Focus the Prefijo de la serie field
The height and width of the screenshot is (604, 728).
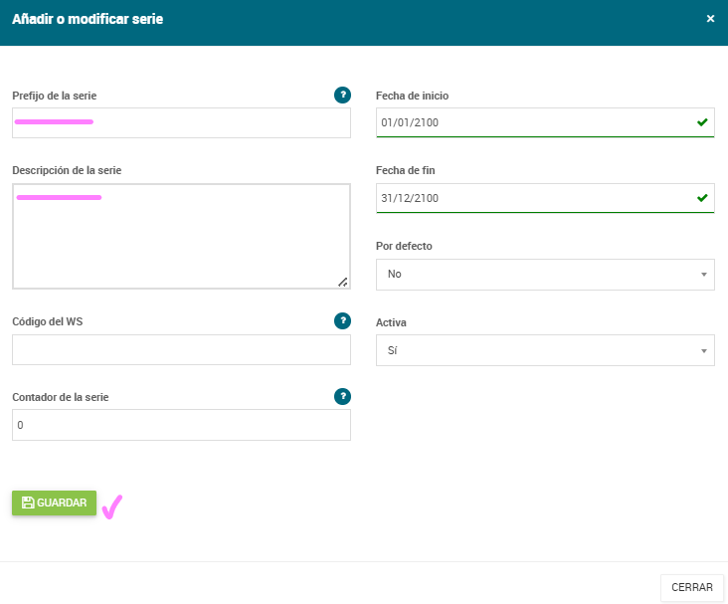(181, 122)
